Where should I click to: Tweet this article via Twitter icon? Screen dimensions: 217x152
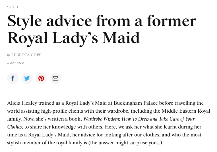[x=27, y=78]
